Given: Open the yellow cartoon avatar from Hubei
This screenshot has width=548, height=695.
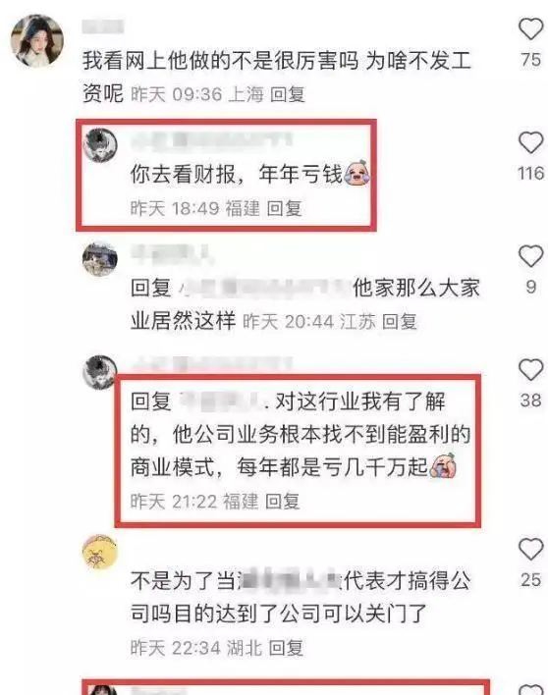Looking at the screenshot, I should (x=100, y=552).
